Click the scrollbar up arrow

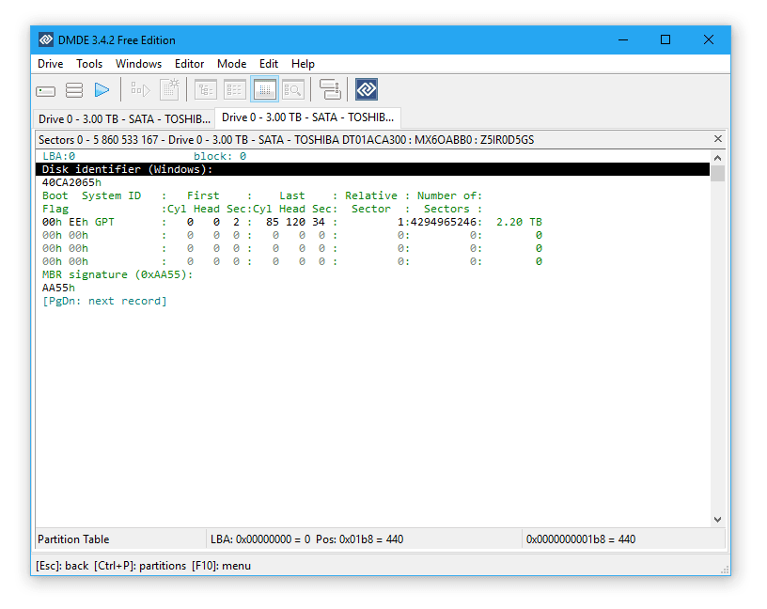coord(717,158)
